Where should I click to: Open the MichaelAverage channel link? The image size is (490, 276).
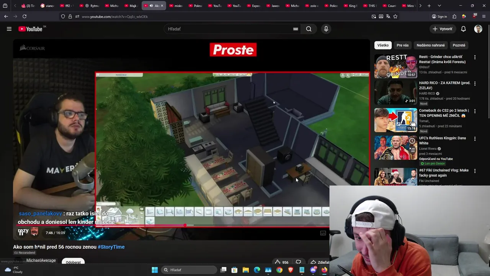[41, 260]
